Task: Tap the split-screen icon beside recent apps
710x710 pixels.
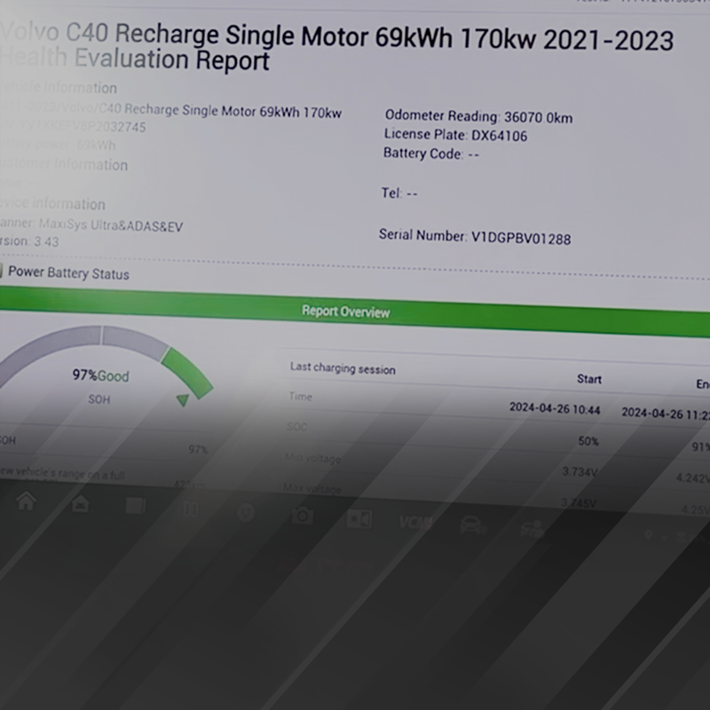Action: [x=191, y=509]
